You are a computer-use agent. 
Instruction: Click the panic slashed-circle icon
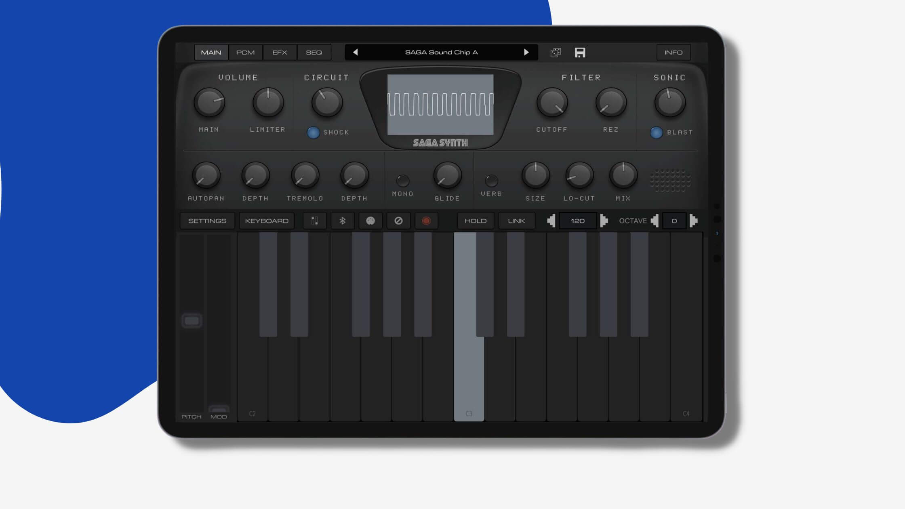coord(398,221)
